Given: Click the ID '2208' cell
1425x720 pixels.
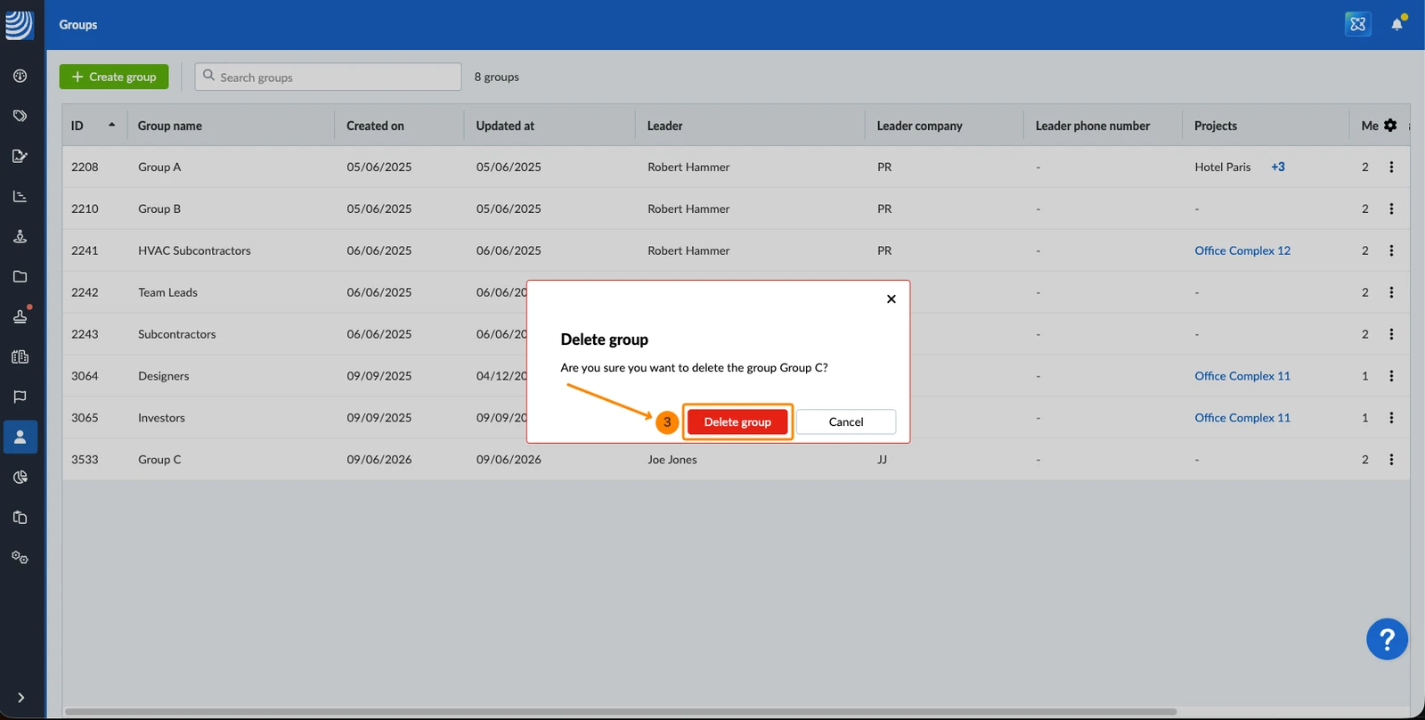Looking at the screenshot, I should coord(85,167).
